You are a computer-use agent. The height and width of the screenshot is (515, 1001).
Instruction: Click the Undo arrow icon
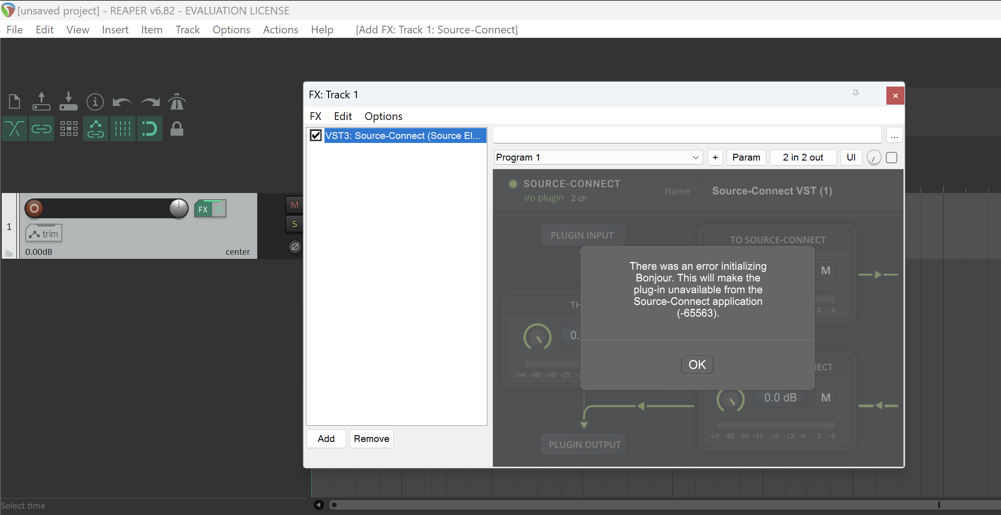122,102
